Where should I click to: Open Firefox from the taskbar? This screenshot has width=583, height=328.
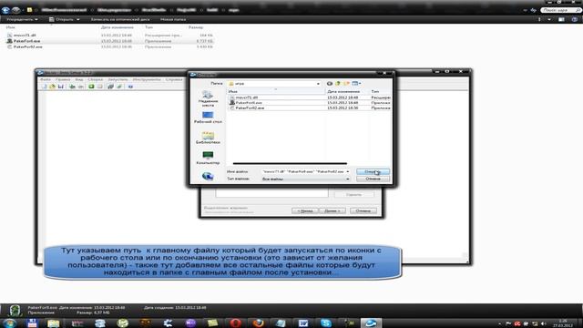(x=258, y=323)
